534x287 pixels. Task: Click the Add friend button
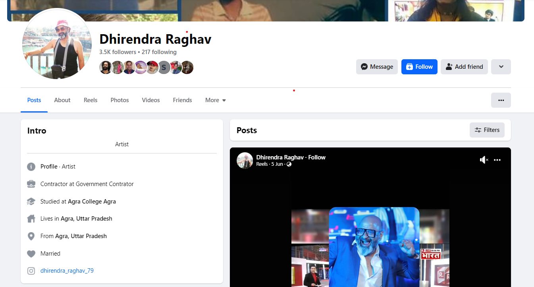(464, 67)
